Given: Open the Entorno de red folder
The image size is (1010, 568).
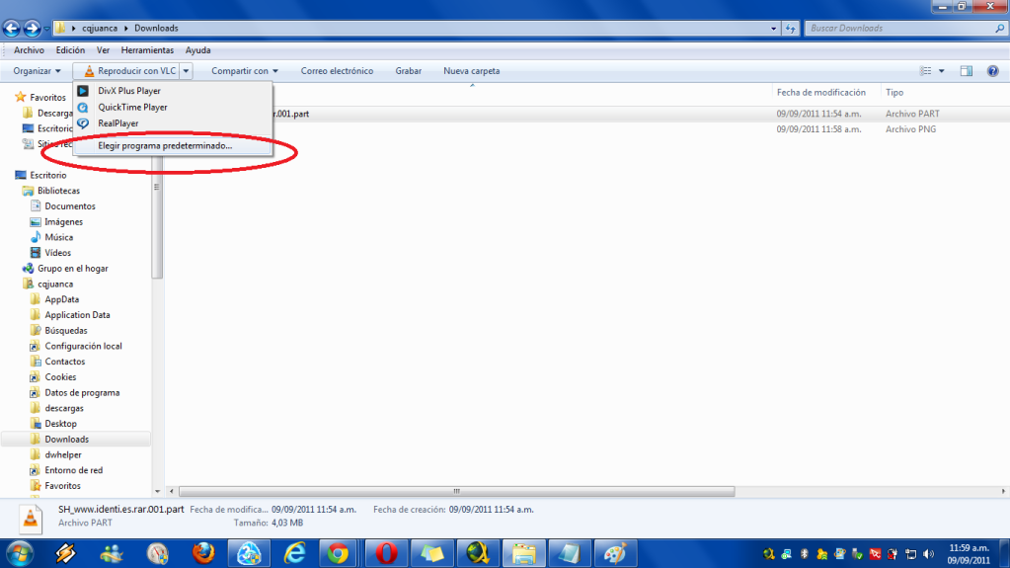Looking at the screenshot, I should pos(66,470).
